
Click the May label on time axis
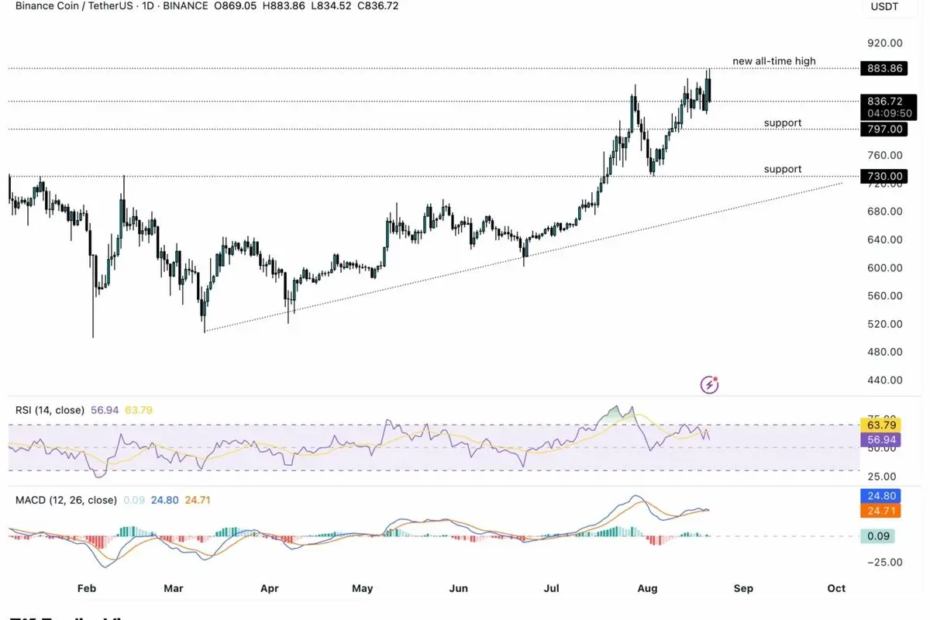[363, 589]
